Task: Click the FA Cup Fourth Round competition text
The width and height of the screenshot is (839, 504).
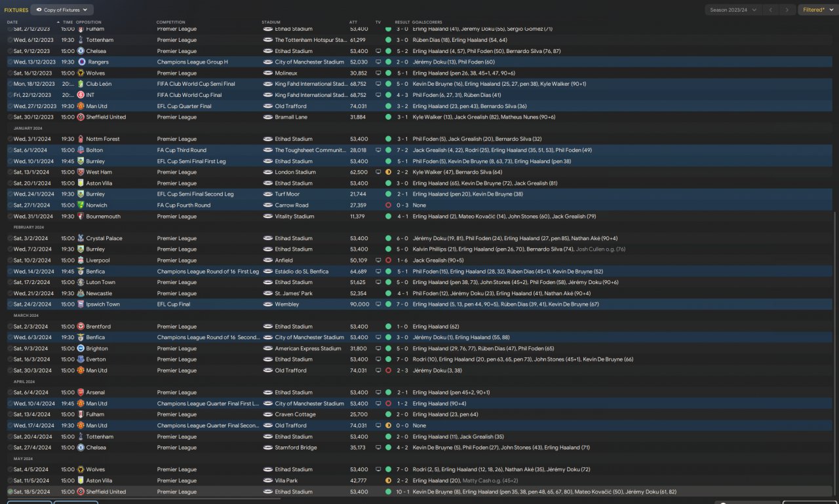Action: point(184,205)
